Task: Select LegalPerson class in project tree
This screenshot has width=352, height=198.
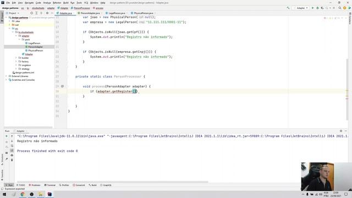Action: (x=34, y=43)
